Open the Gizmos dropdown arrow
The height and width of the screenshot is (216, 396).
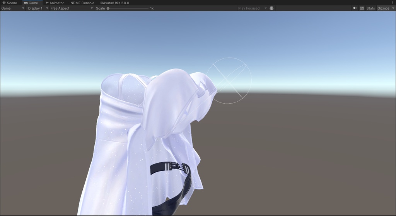(x=393, y=9)
